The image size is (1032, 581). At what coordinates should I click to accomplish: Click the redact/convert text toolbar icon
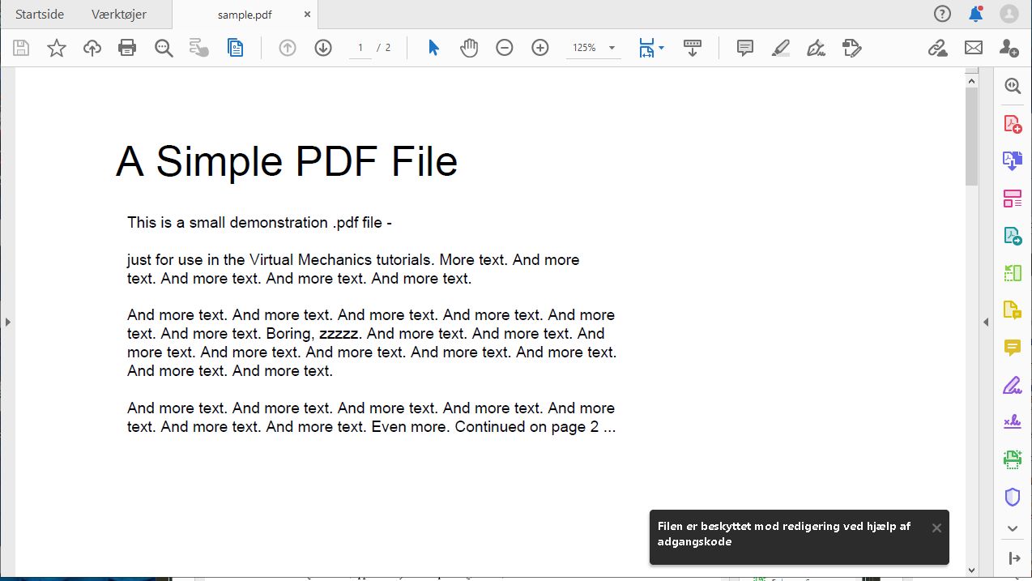pos(198,48)
